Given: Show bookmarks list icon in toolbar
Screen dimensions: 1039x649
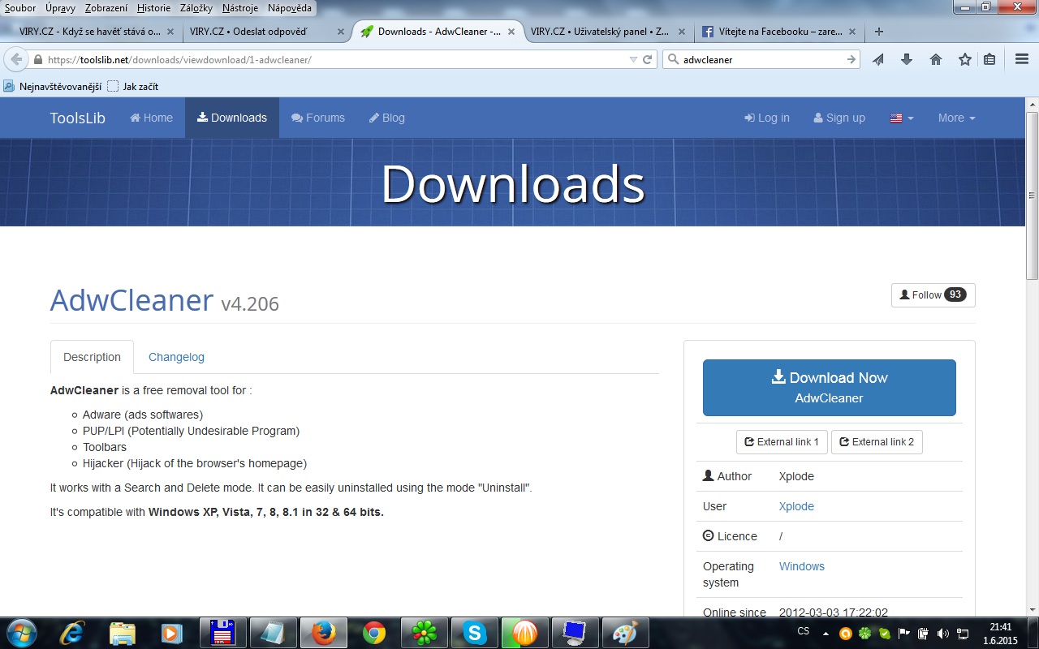Looking at the screenshot, I should click(x=989, y=59).
